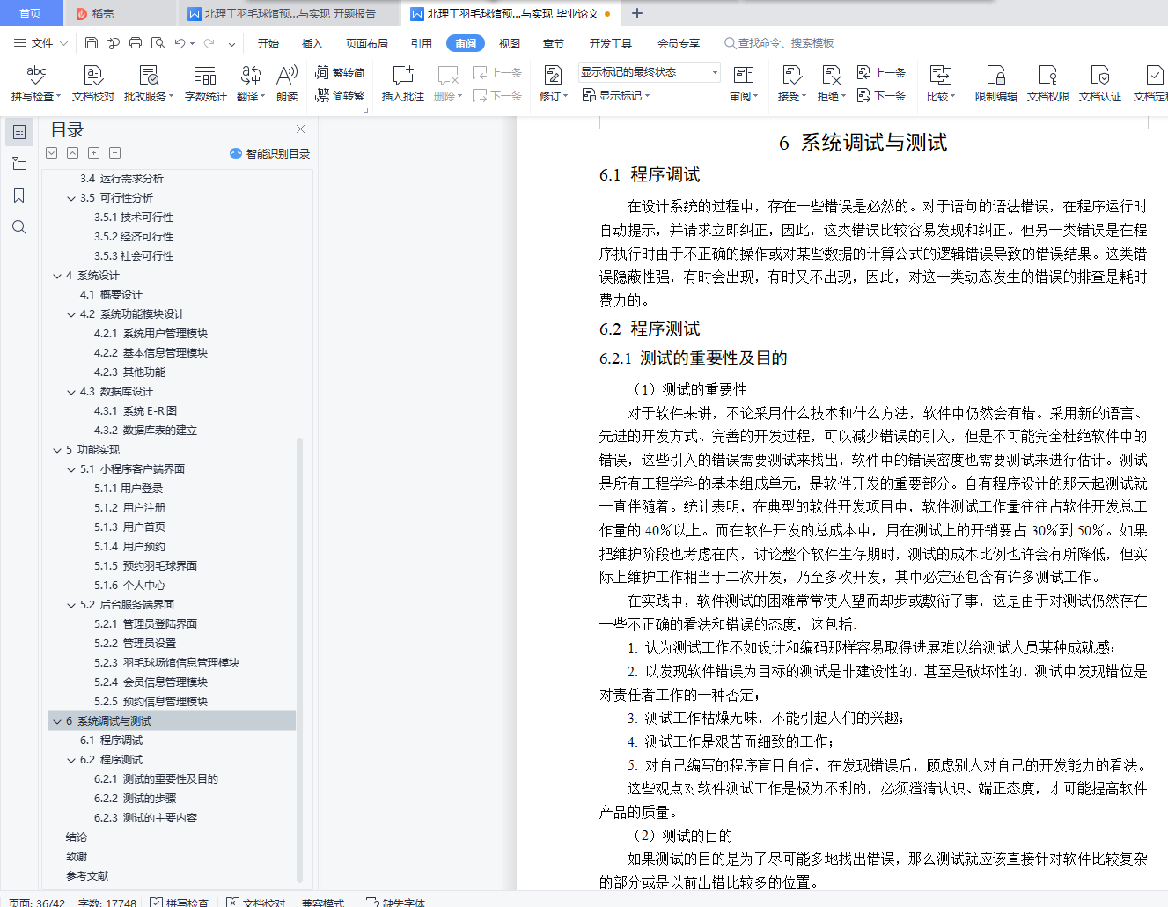Launch the 文档校对 proofreading tool
The width and height of the screenshot is (1168, 907).
coord(93,84)
